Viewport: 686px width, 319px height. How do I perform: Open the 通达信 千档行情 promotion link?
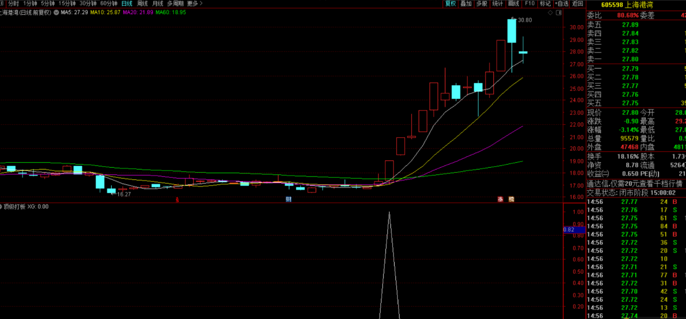pos(636,184)
